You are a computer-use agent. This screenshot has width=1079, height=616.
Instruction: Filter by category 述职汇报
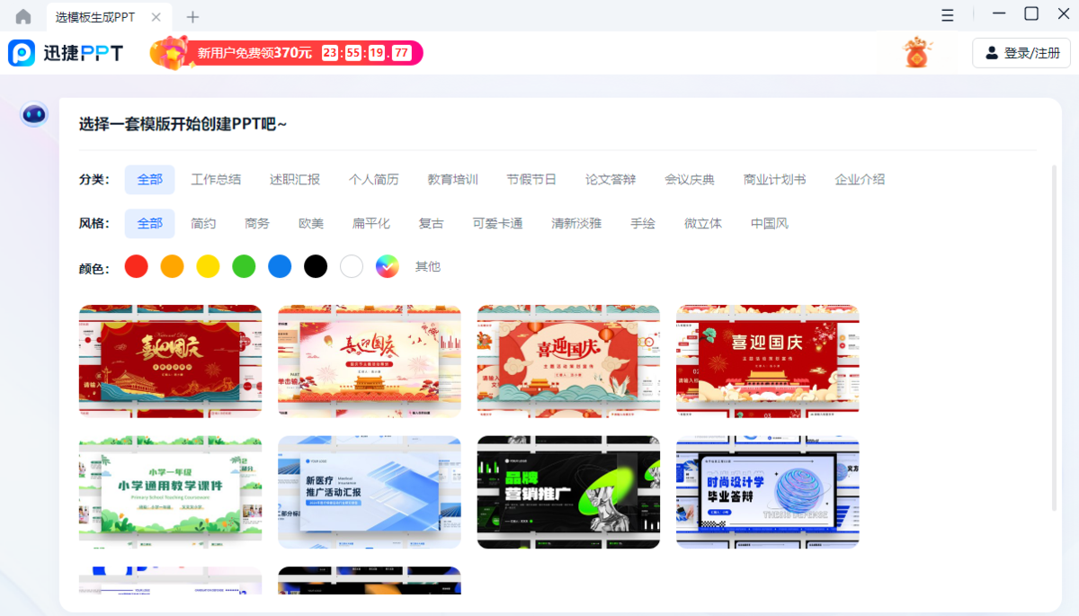click(295, 179)
